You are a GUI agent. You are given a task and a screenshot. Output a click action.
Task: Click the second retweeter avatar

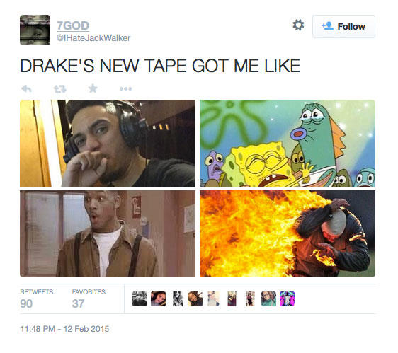pyautogui.click(x=158, y=299)
